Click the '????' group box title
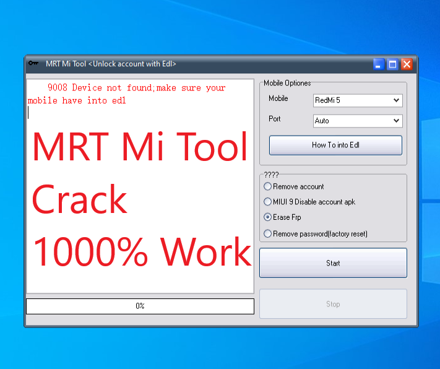 click(x=271, y=175)
